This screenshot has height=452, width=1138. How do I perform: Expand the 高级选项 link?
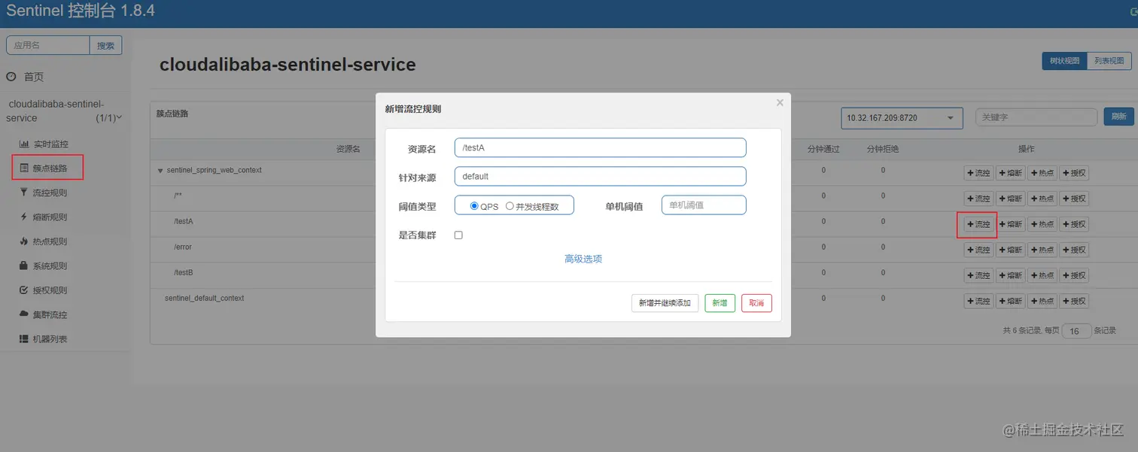[x=583, y=259]
